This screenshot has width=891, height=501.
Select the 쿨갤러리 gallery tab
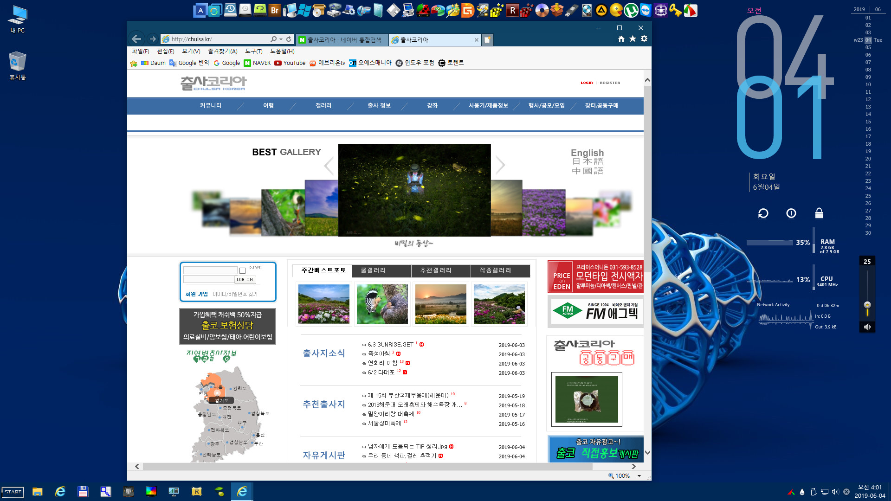381,270
